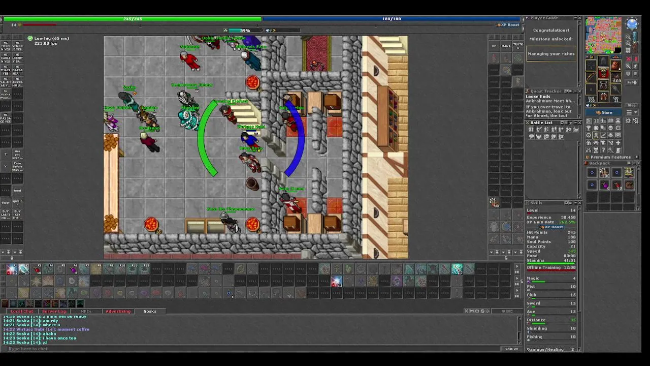Click the rope item in backpack

pyautogui.click(x=629, y=185)
